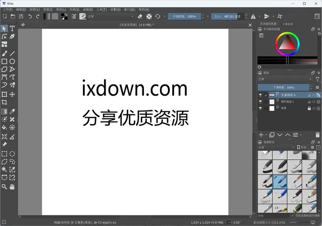
Task: Select the Transform tool
Action: (5, 94)
